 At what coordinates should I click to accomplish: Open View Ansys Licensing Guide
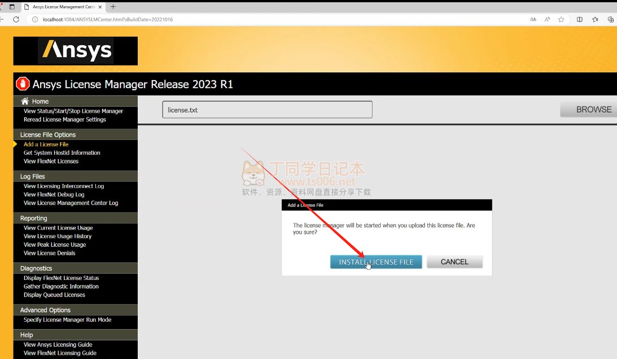coord(58,344)
